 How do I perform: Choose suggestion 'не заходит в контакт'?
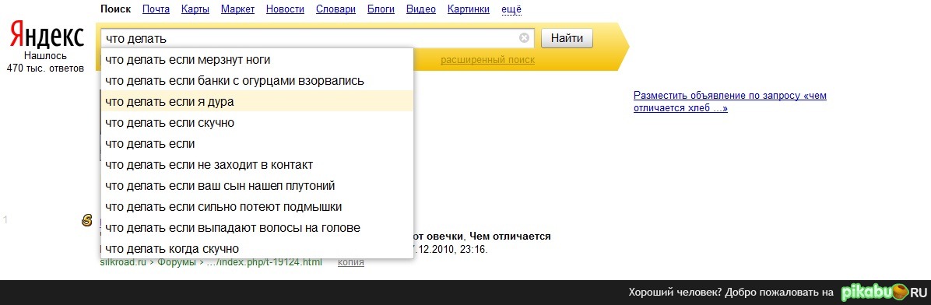(x=257, y=164)
